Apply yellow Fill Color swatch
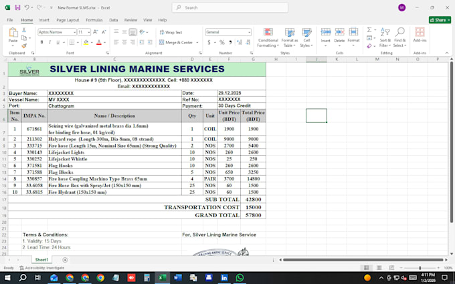 [86, 42]
